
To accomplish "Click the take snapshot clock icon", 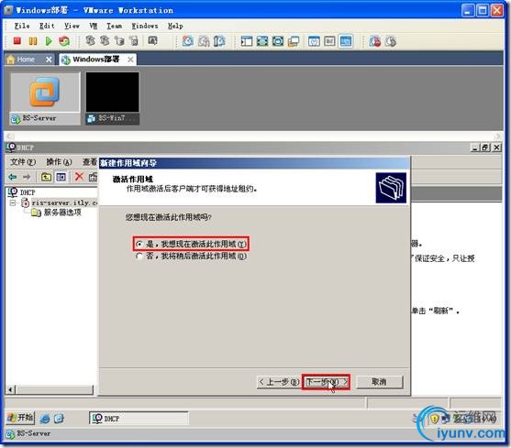I will (x=188, y=41).
